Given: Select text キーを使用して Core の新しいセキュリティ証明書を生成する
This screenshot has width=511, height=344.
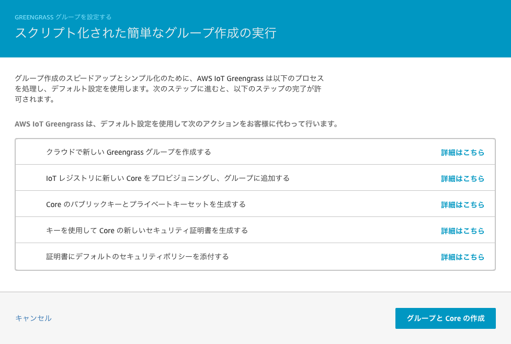Looking at the screenshot, I should pyautogui.click(x=147, y=231).
